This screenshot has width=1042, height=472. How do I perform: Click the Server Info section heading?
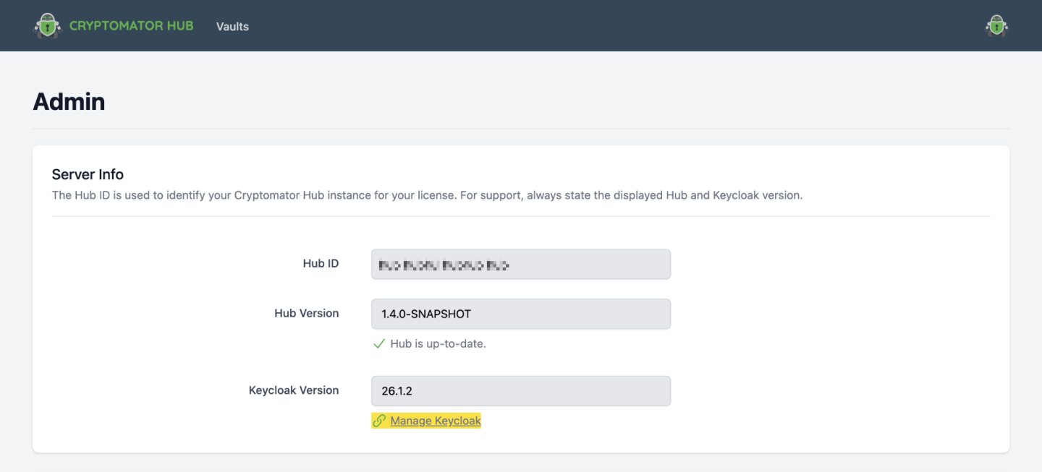click(88, 174)
